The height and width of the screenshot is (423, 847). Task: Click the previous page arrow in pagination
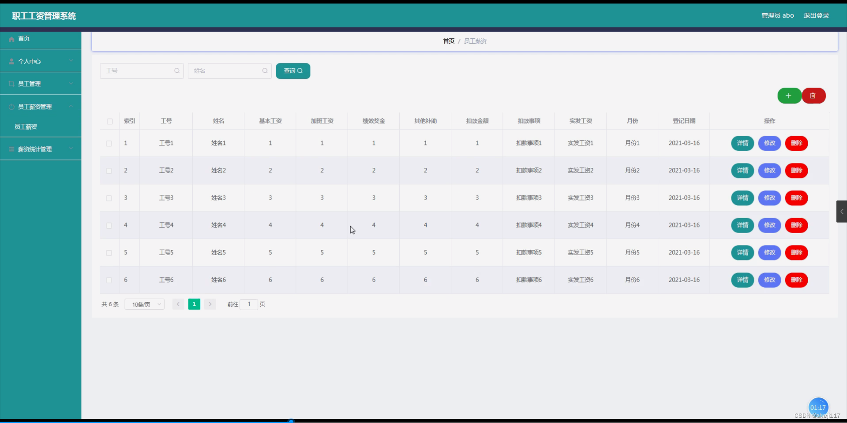pyautogui.click(x=178, y=304)
